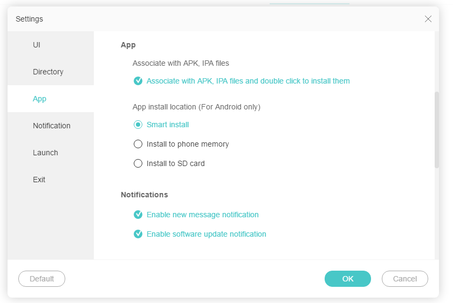Choose Install to SD card option

pyautogui.click(x=138, y=163)
